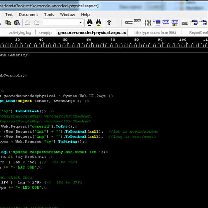Image resolution: width=208 pixels, height=208 pixels.
Task: Switch to the ReportDeal tab
Action: (198, 32)
